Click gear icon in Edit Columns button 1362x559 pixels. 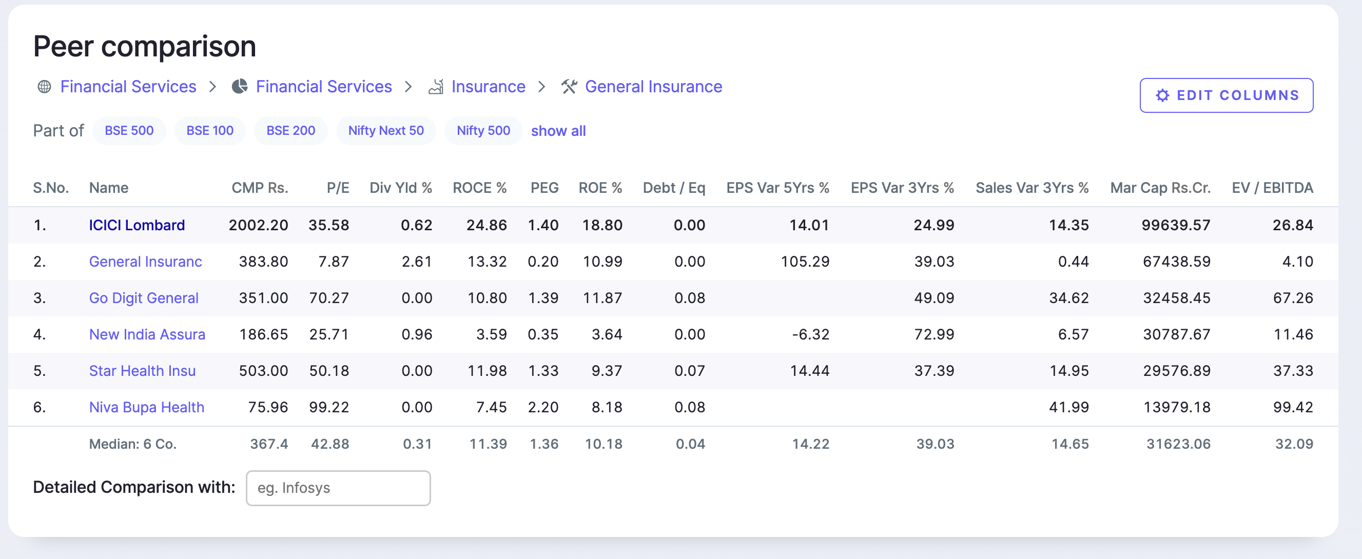click(x=1162, y=95)
